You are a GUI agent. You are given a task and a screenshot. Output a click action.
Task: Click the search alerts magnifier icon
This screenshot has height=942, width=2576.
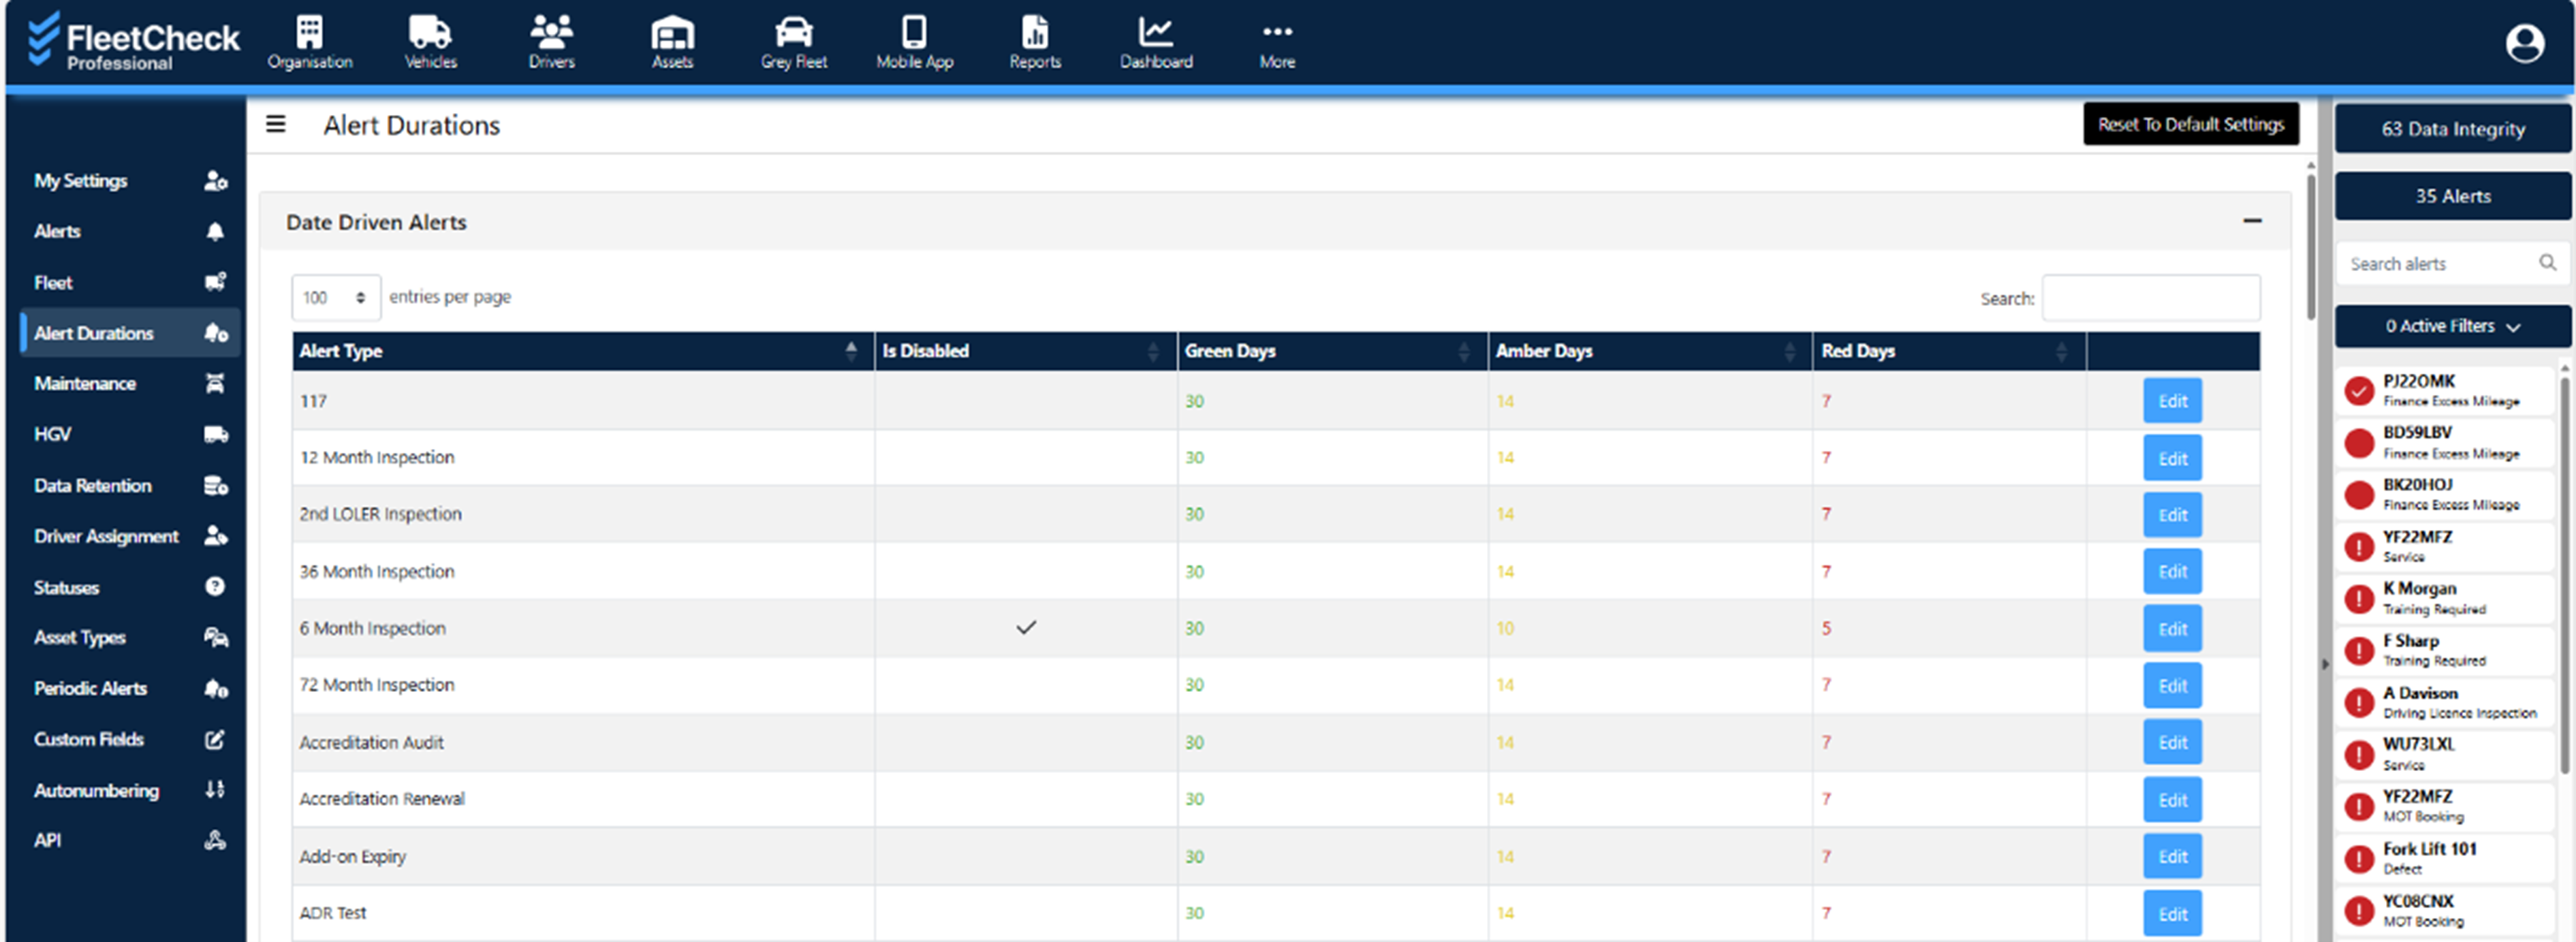coord(2547,263)
